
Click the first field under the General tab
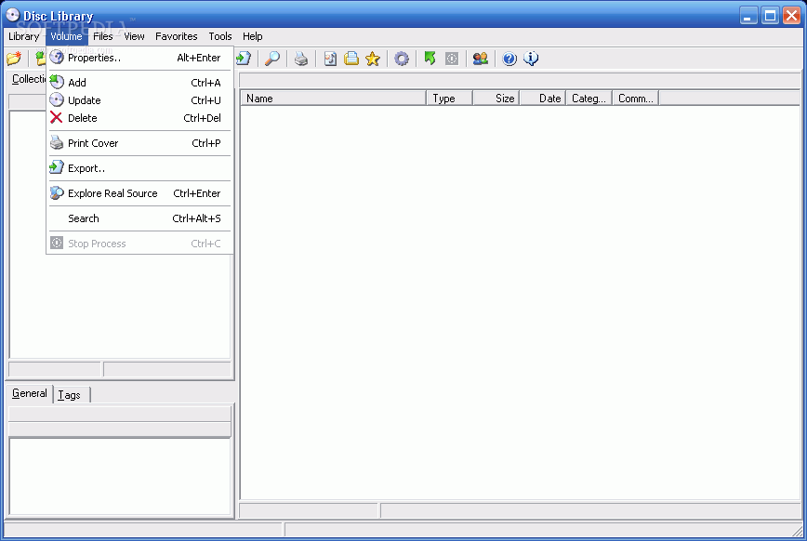[x=120, y=414]
